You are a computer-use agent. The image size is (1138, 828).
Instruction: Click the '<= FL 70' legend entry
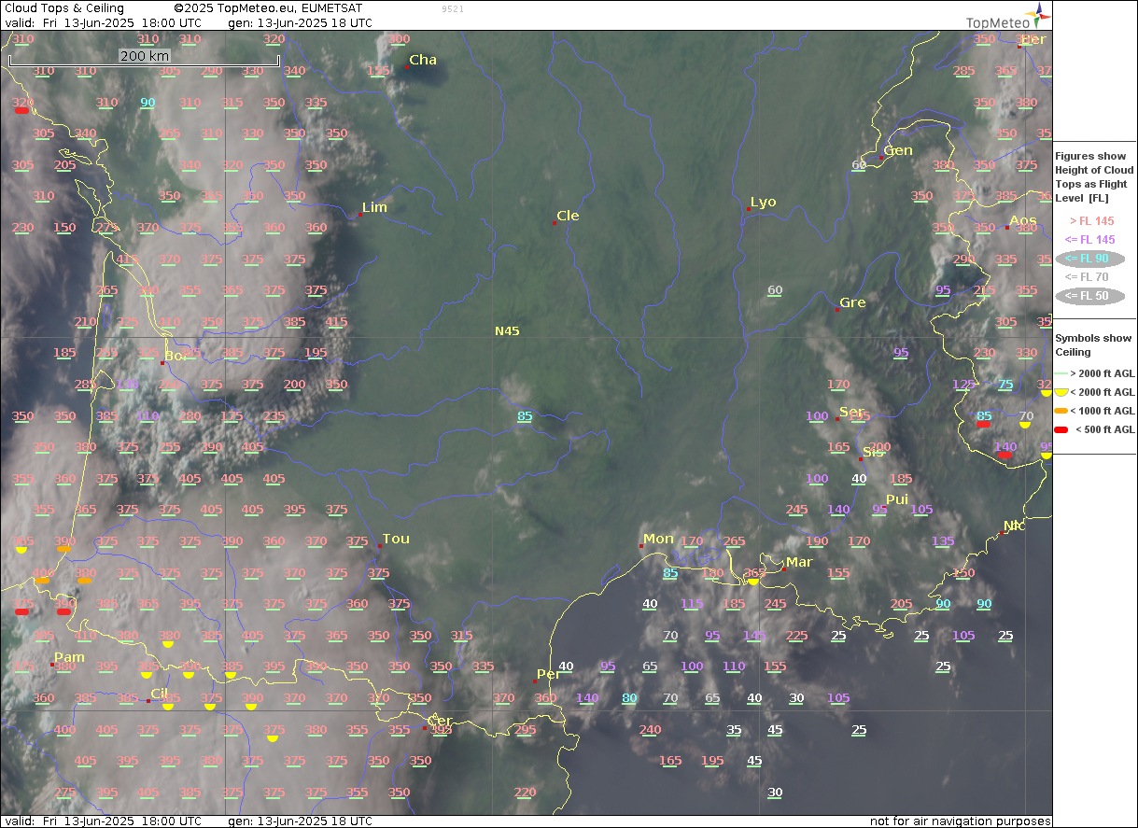[x=1088, y=277]
